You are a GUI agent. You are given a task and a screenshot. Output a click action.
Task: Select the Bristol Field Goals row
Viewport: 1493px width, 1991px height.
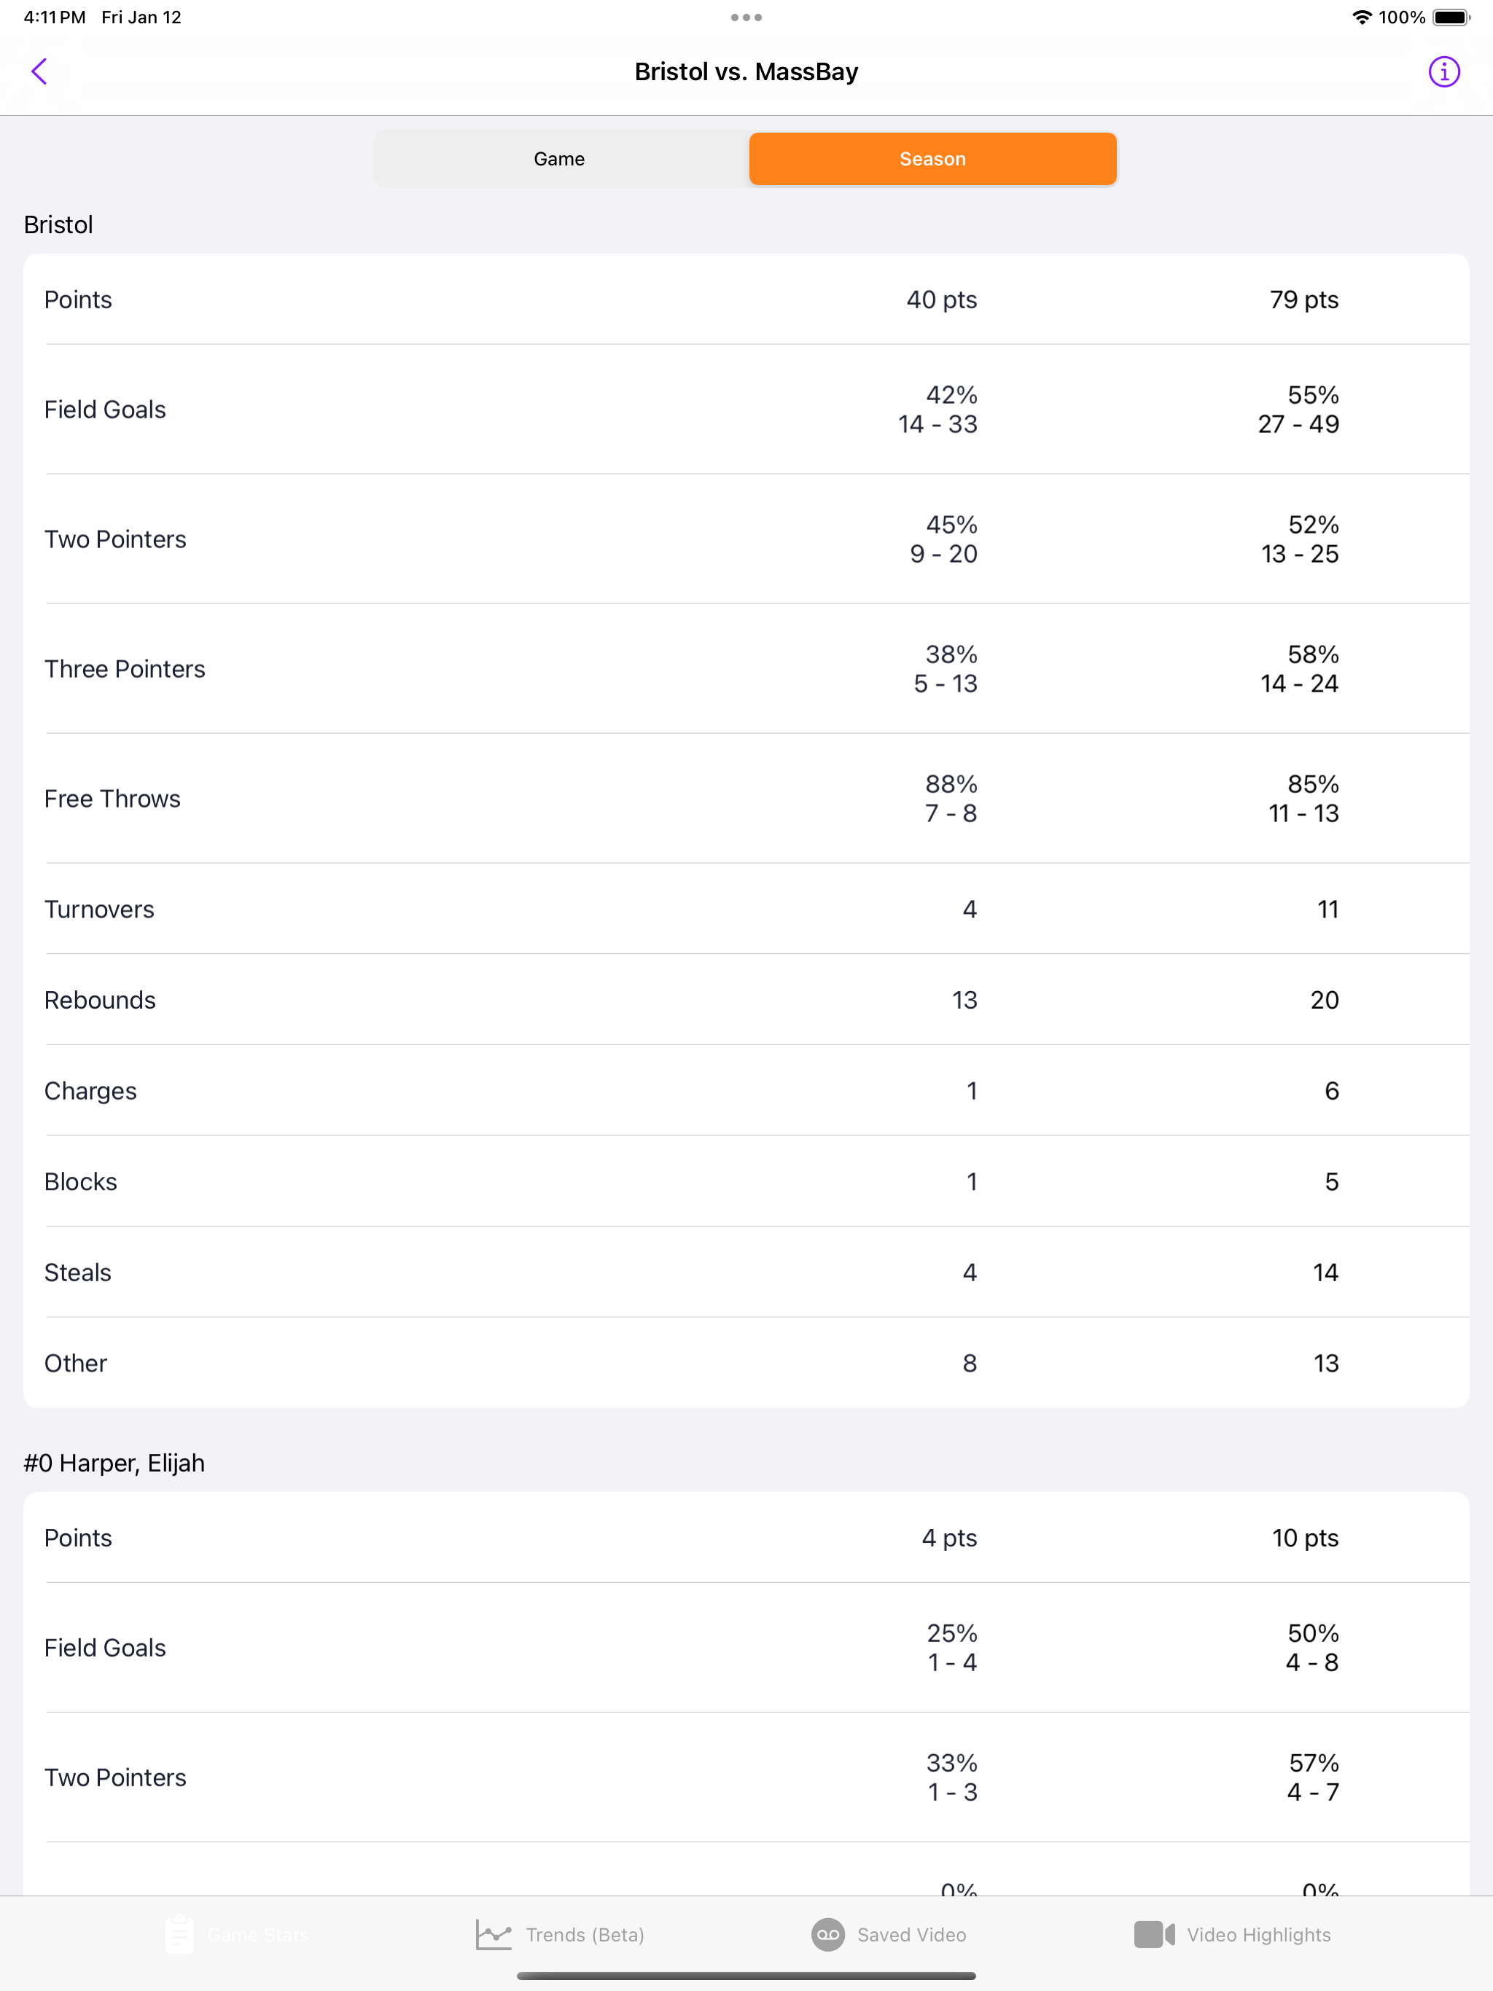[746, 410]
